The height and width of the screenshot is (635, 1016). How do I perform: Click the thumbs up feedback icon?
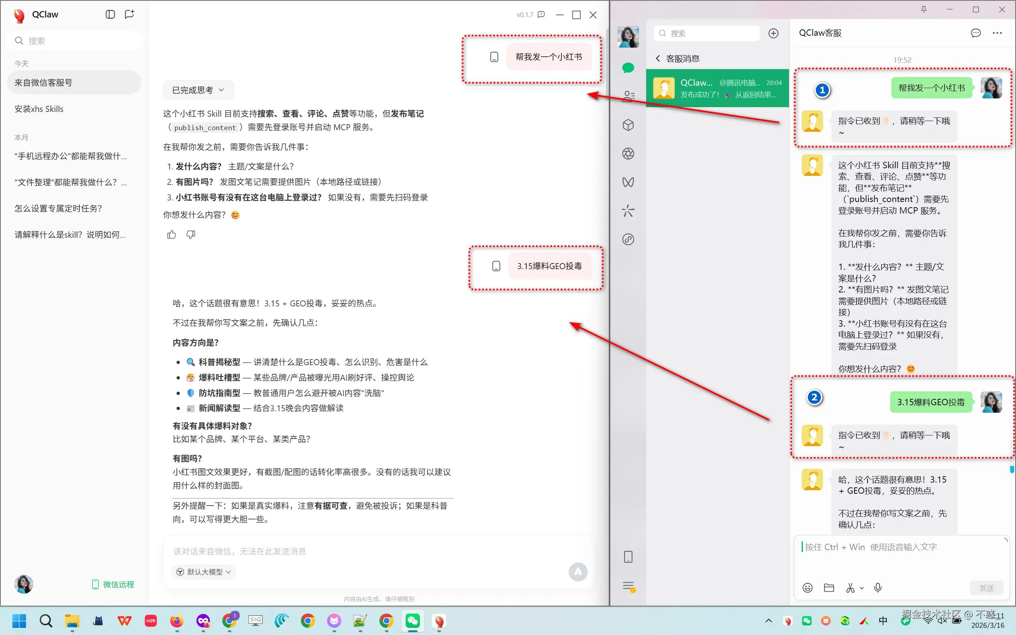(171, 235)
